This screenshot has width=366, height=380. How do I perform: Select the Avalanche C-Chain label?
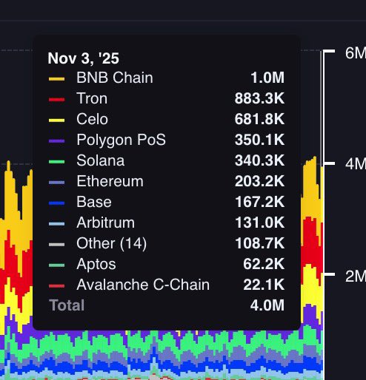click(x=143, y=285)
